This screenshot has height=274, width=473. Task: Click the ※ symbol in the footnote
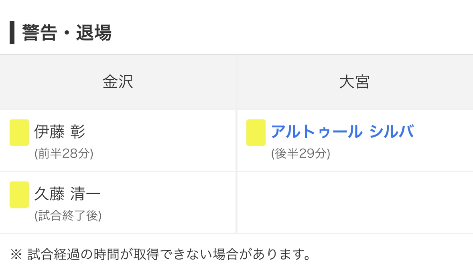pyautogui.click(x=16, y=254)
